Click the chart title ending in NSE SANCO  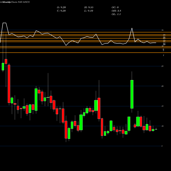[15, 2]
